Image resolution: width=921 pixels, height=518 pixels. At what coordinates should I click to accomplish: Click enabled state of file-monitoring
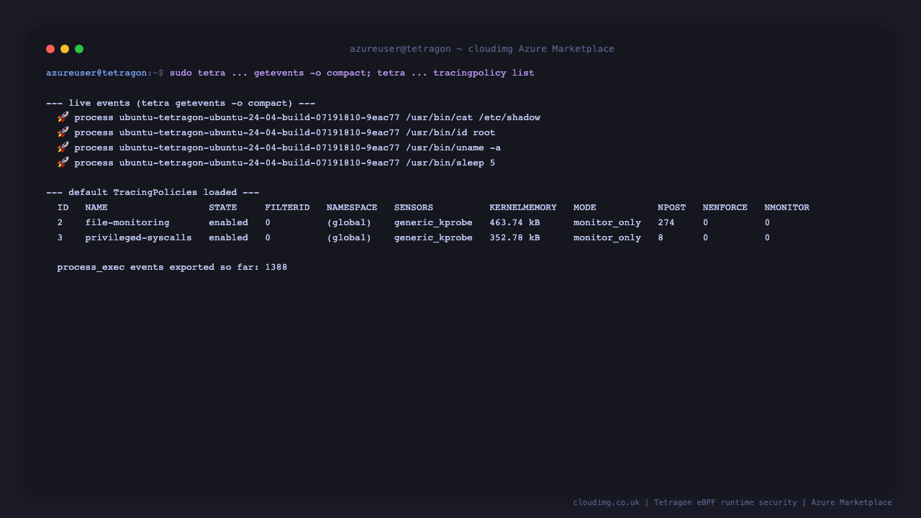[229, 222]
